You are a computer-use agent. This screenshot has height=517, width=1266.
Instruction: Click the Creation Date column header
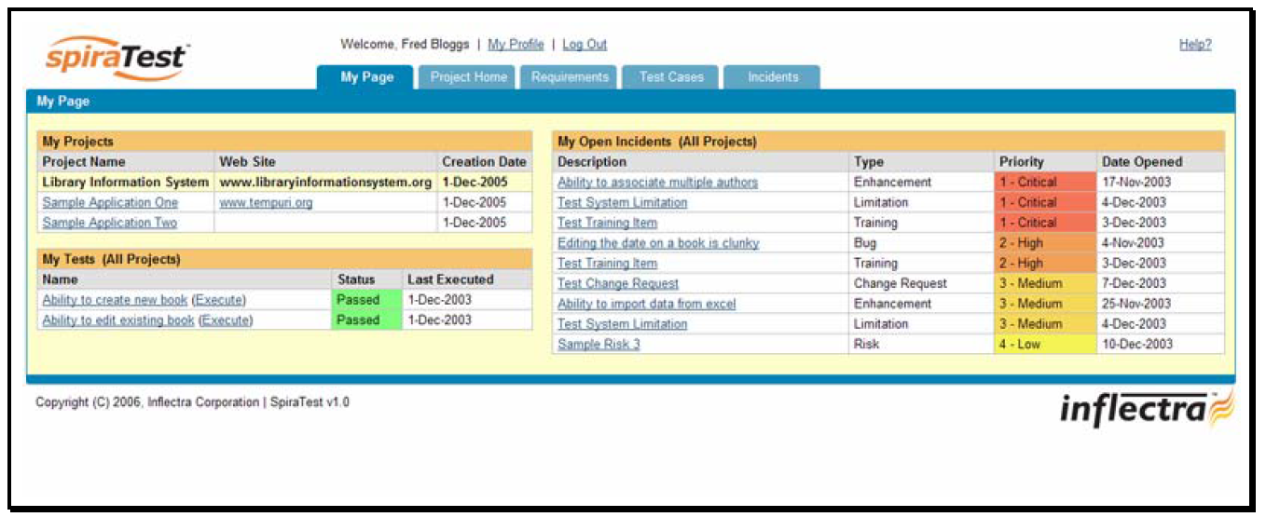pos(484,162)
